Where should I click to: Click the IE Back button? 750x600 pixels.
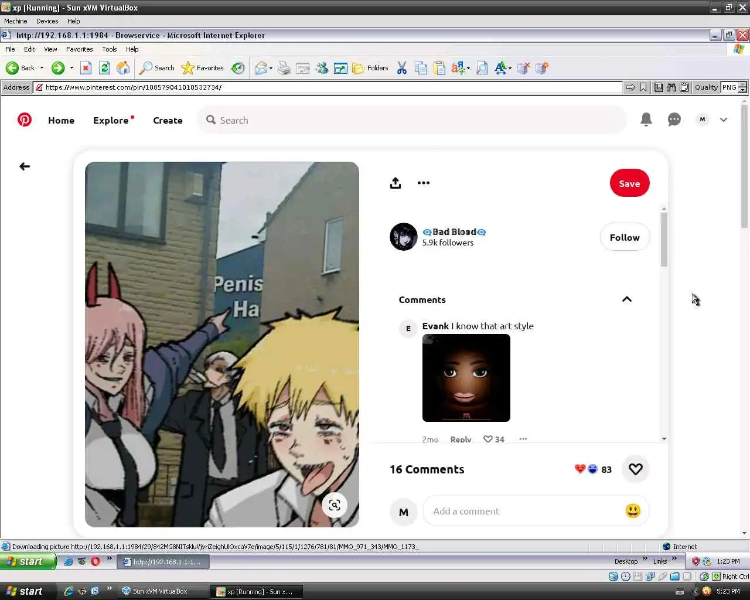(21, 68)
